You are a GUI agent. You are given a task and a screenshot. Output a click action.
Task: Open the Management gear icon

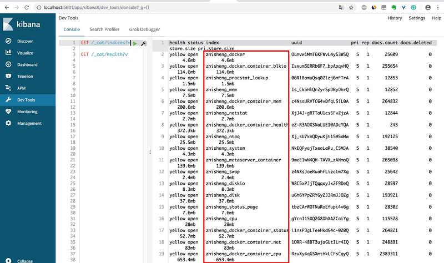point(8,123)
